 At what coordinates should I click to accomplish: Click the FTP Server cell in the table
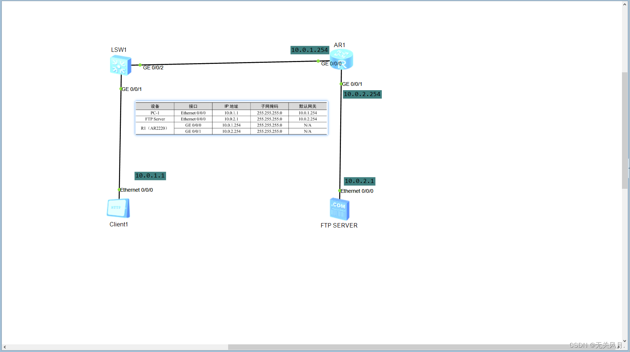pos(155,119)
